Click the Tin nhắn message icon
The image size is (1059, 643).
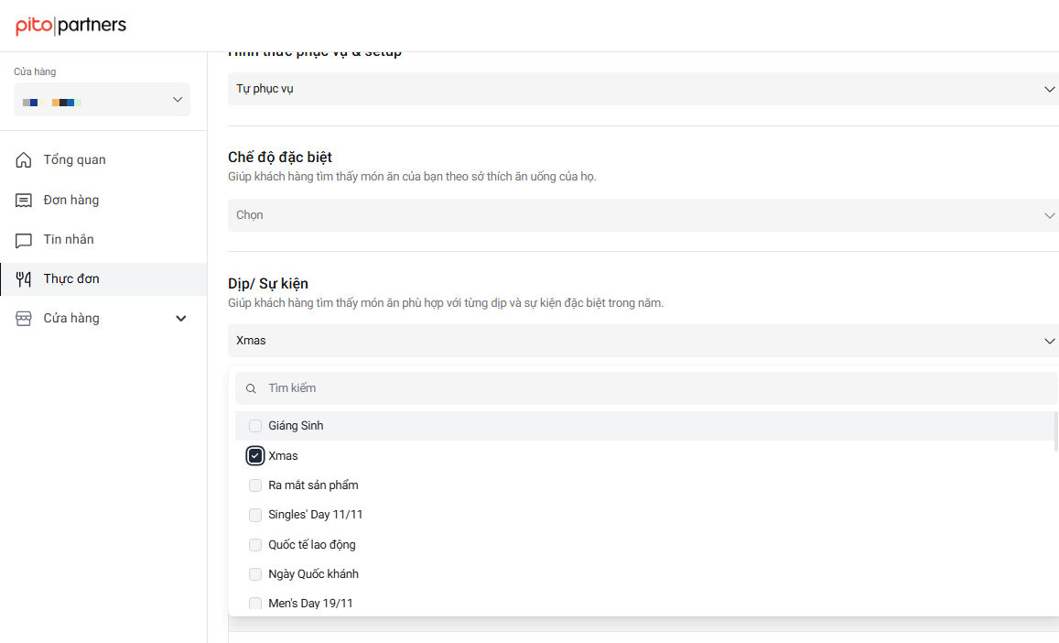click(x=24, y=240)
